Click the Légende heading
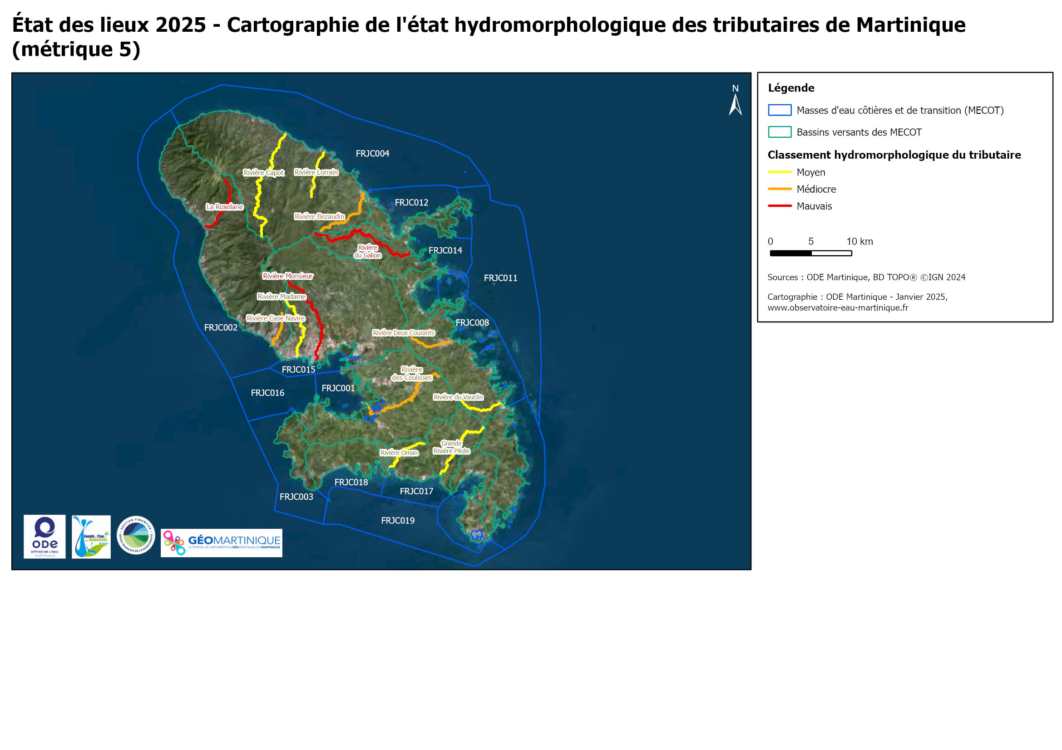Viewport: 1062px width, 750px height. (791, 88)
